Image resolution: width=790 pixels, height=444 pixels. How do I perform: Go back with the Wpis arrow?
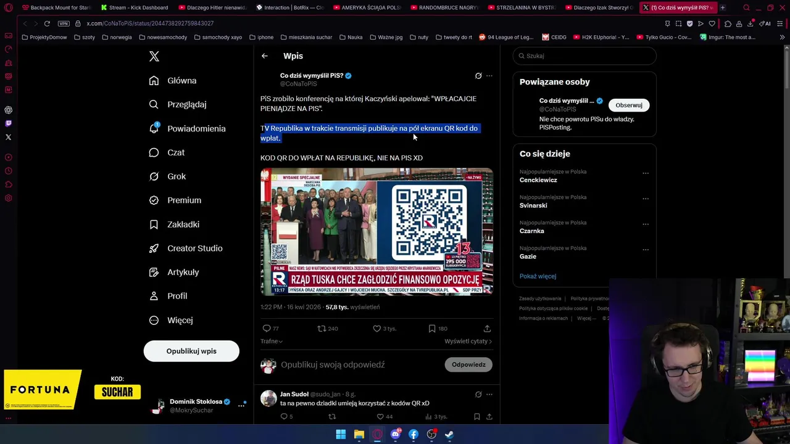[x=265, y=56]
